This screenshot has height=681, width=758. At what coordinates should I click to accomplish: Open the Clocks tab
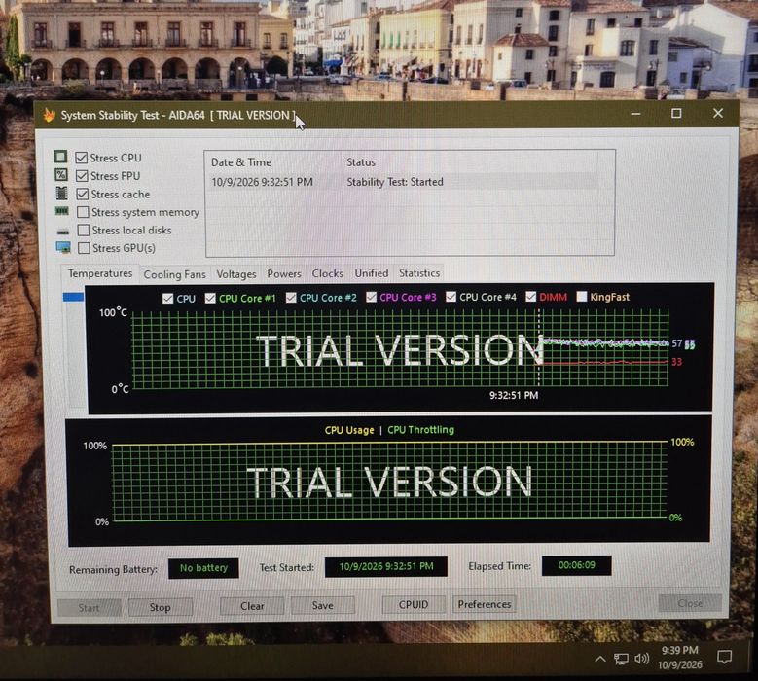(x=327, y=273)
